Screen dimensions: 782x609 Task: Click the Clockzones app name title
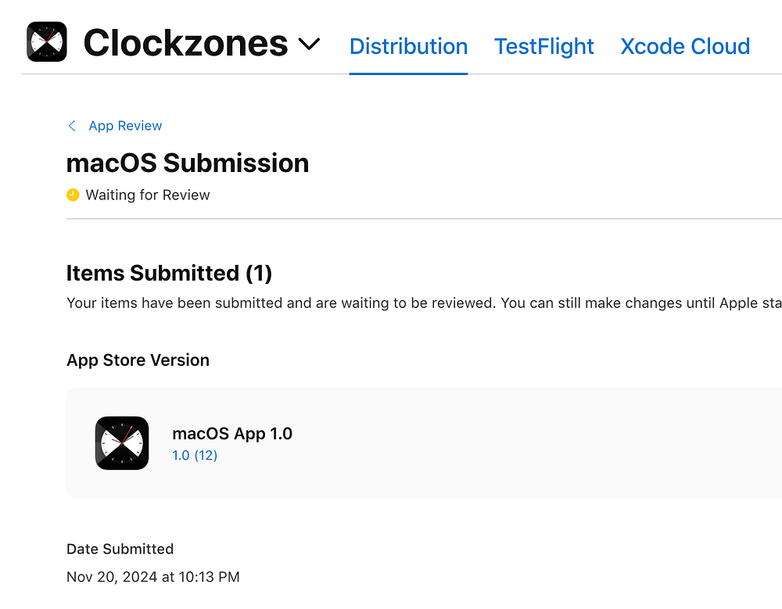[185, 44]
